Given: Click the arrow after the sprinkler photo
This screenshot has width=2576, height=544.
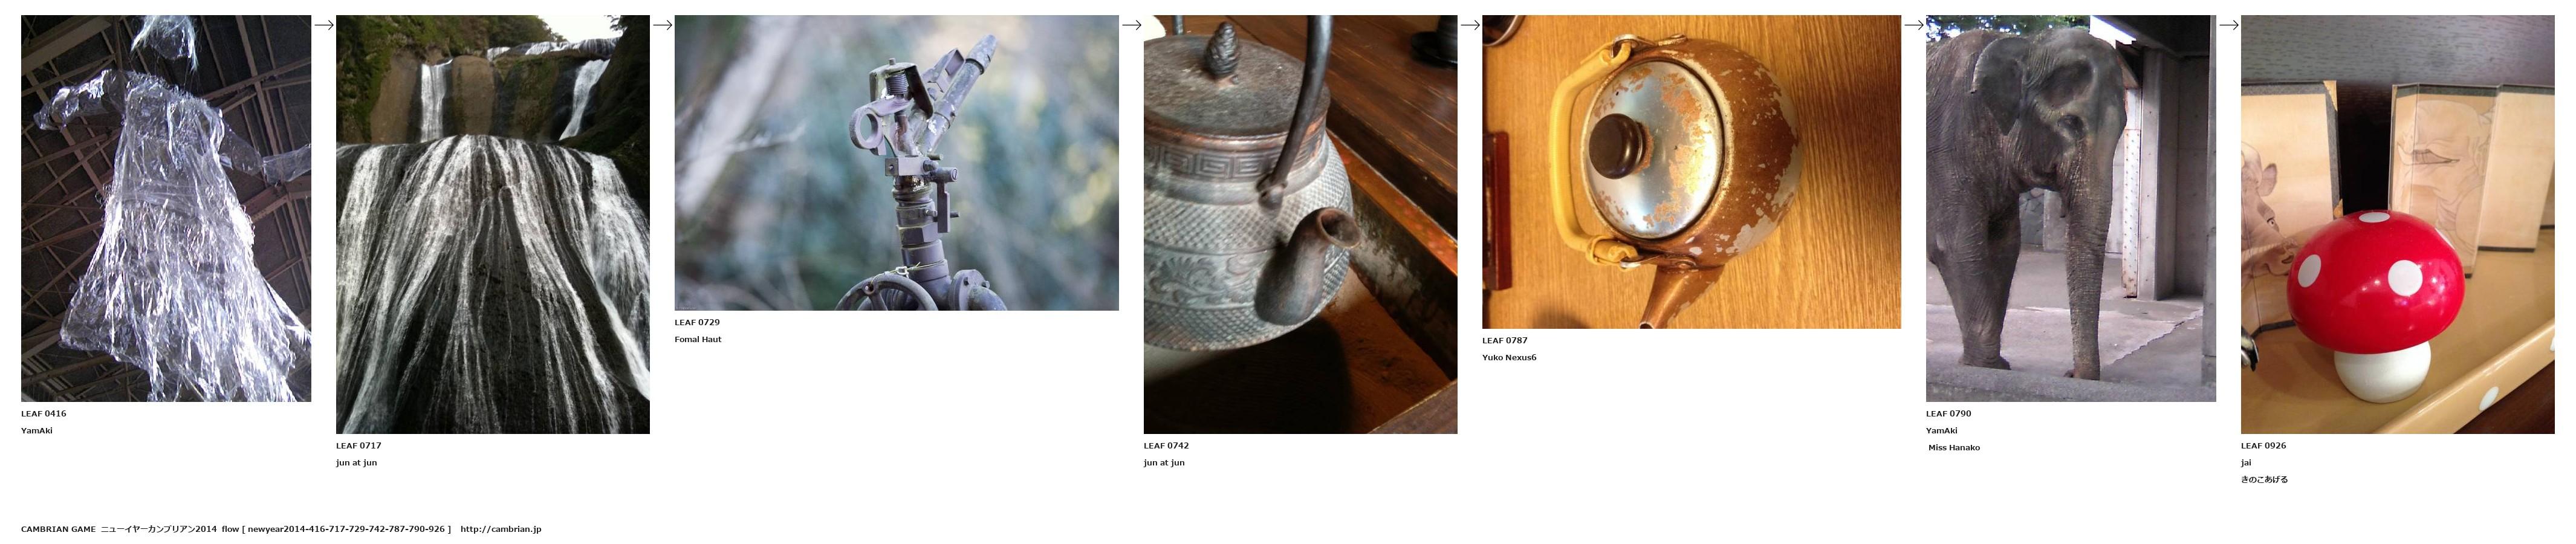Looking at the screenshot, I should tap(1131, 25).
